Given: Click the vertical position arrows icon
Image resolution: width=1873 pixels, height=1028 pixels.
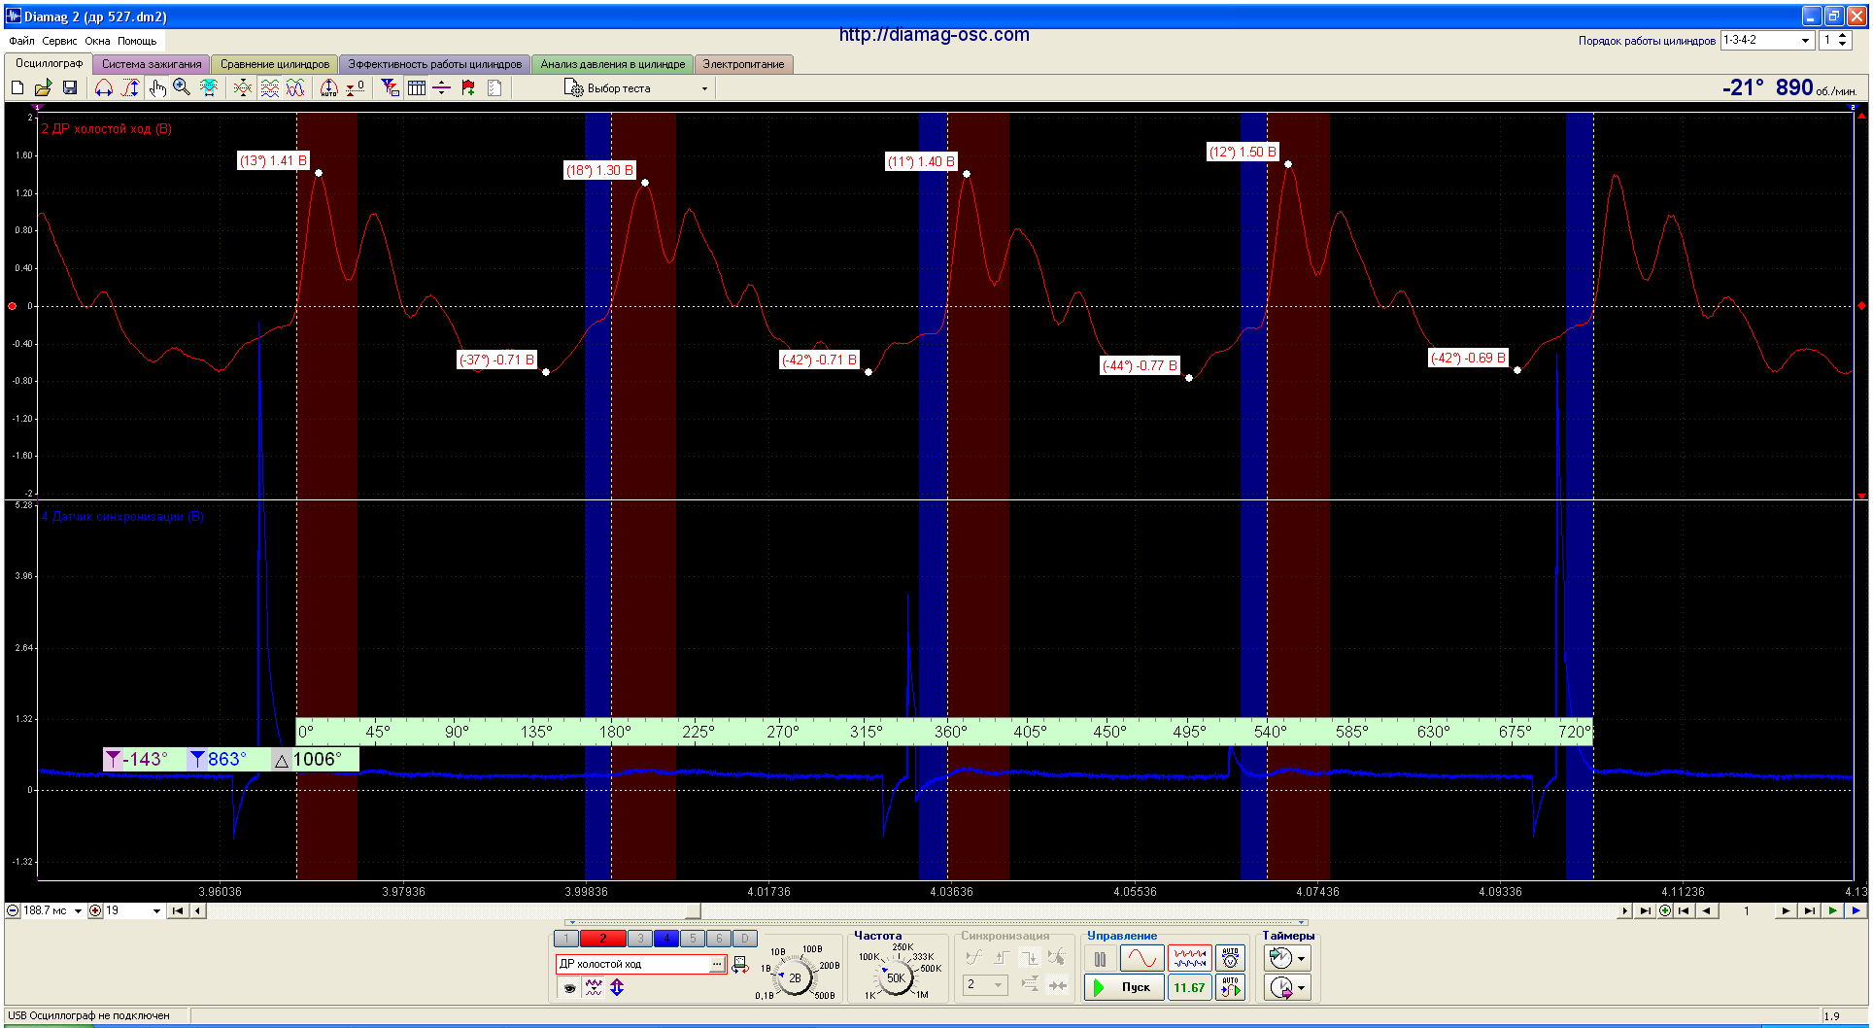Looking at the screenshot, I should pos(617,988).
